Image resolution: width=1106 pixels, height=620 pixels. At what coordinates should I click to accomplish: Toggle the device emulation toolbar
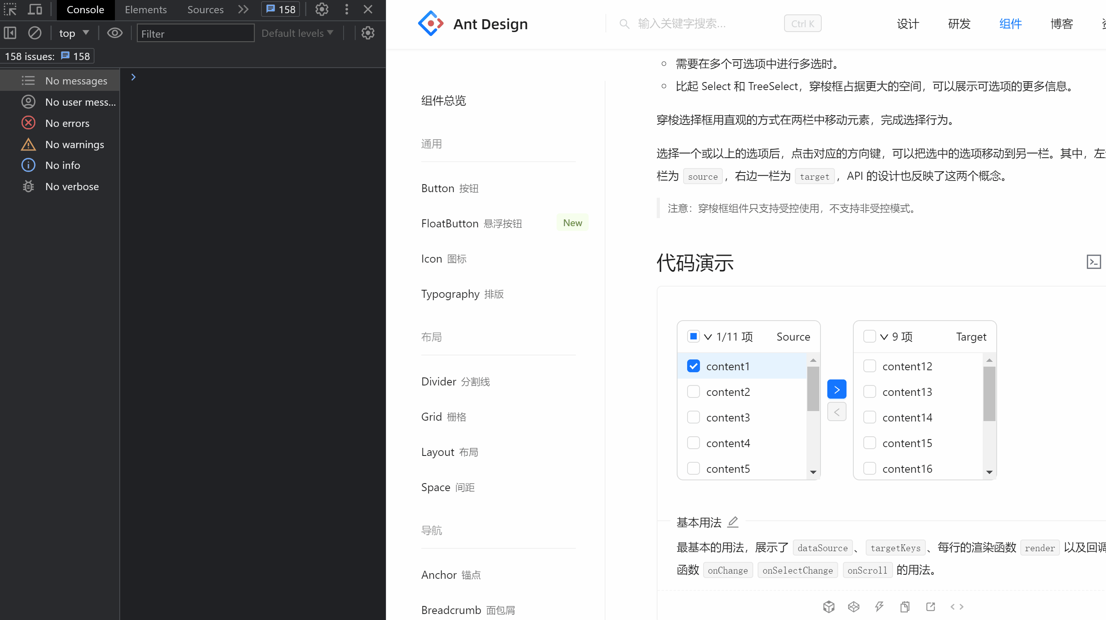coord(35,9)
